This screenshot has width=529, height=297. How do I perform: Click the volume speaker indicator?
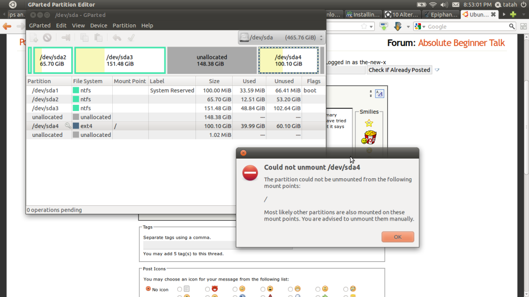click(444, 4)
